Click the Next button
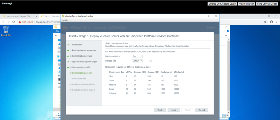The width and height of the screenshot is (280, 120). (x=173, y=110)
